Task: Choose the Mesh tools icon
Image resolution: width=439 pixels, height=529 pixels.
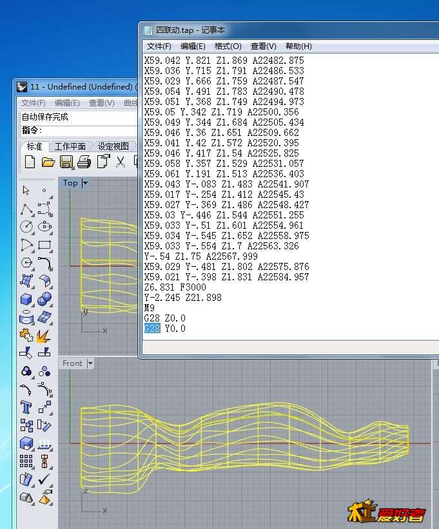Action: 44,317
